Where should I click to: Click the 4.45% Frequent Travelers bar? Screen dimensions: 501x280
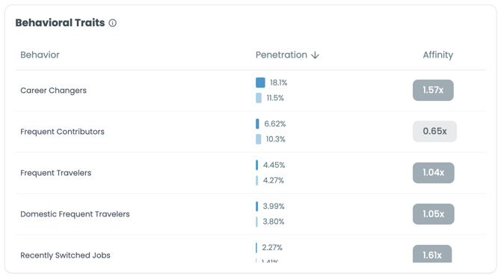tap(257, 165)
